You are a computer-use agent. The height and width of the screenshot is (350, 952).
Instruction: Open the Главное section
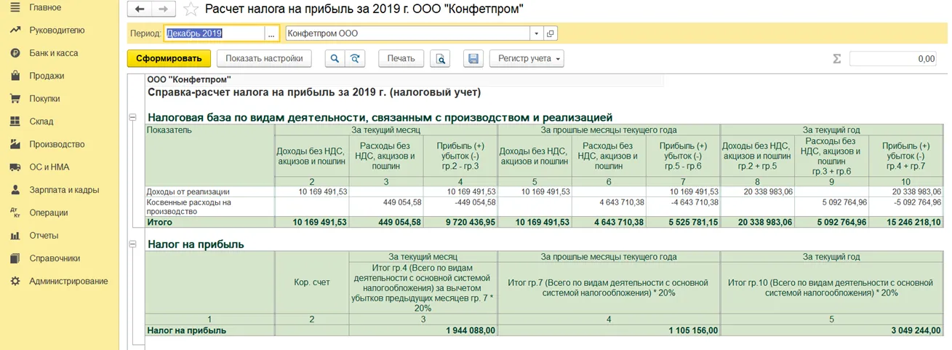coord(45,7)
